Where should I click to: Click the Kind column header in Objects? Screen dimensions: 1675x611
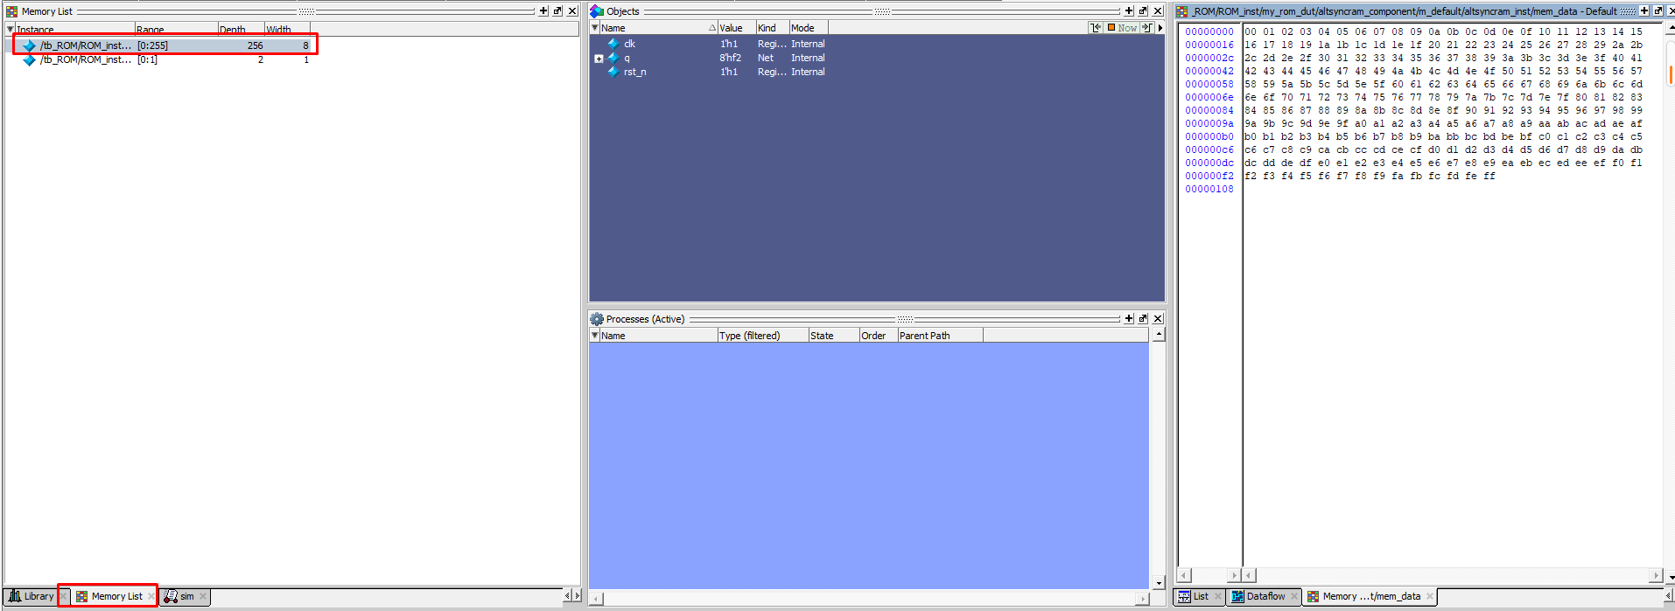point(772,28)
